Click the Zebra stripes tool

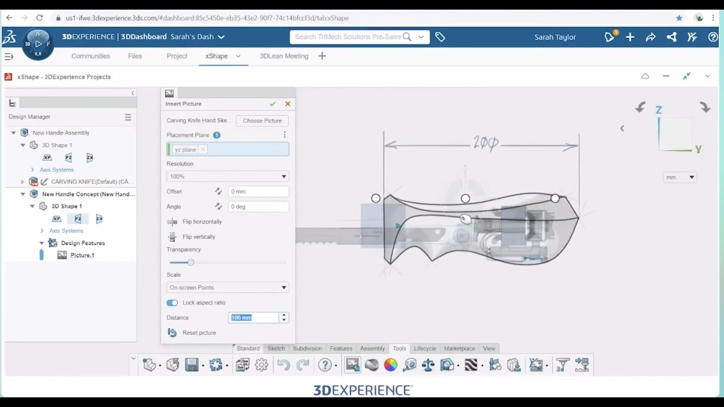[471, 365]
